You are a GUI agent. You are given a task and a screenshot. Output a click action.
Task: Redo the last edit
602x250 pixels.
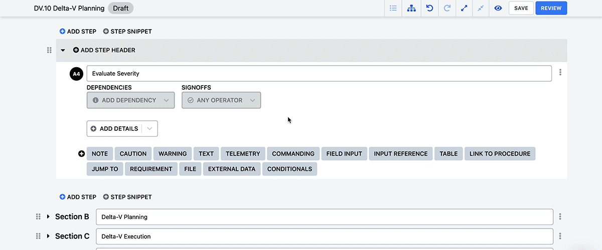tap(446, 9)
